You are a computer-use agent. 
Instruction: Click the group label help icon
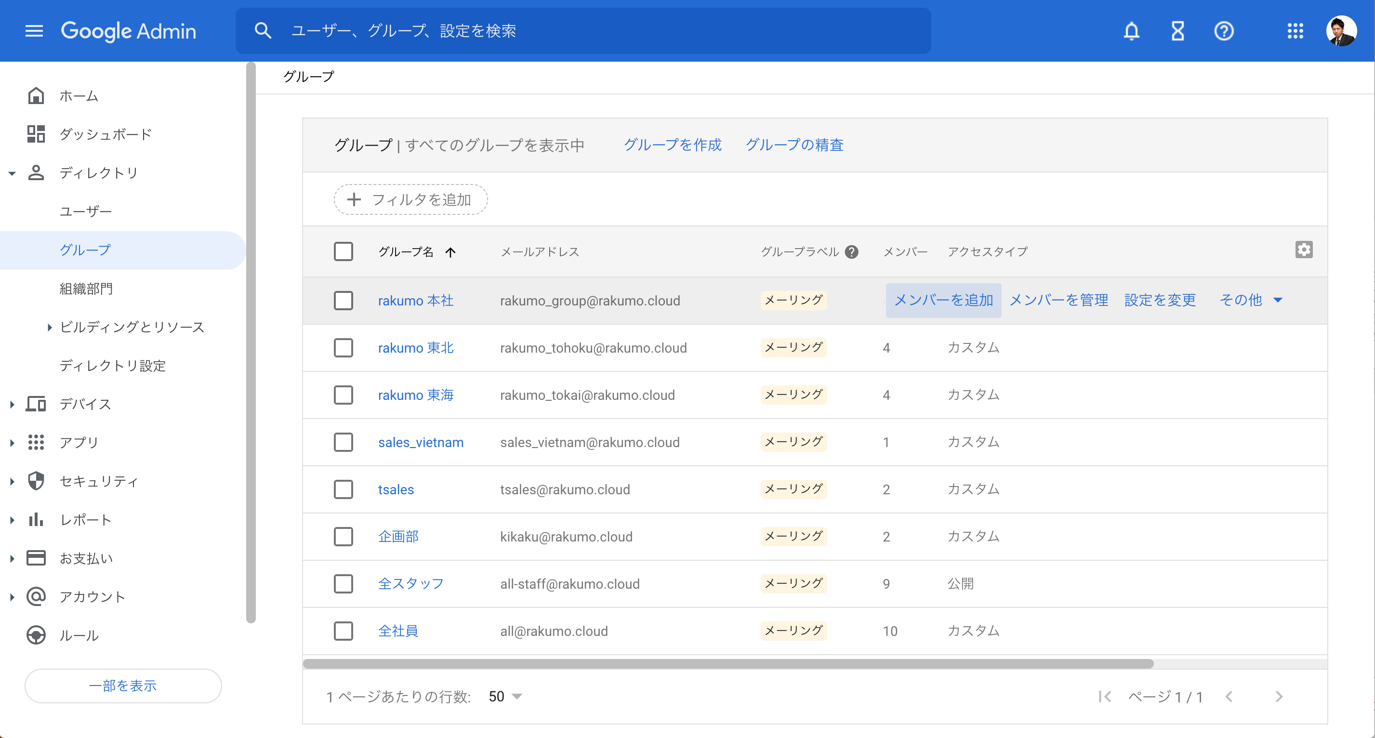point(851,252)
